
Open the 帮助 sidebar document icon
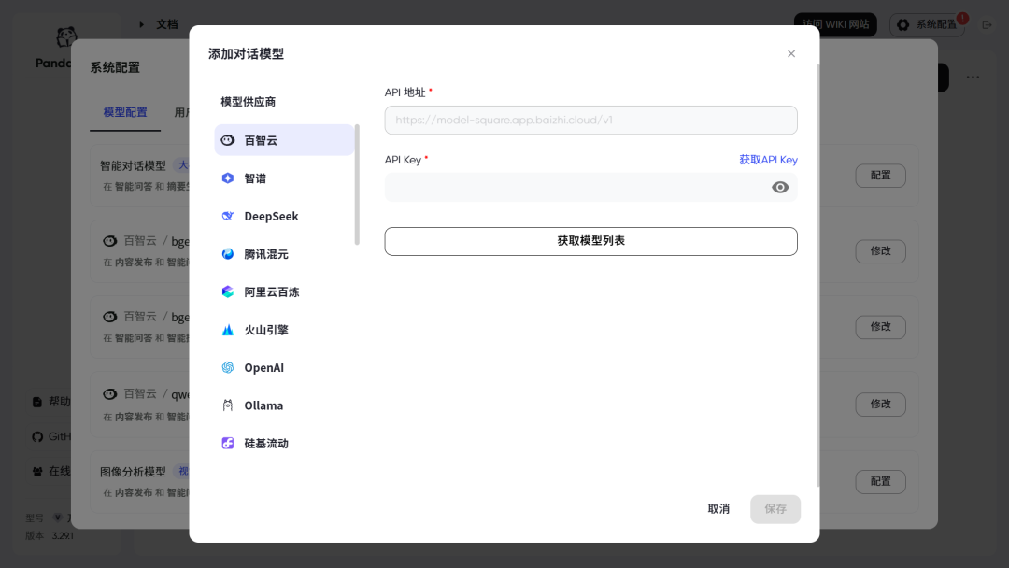point(37,402)
